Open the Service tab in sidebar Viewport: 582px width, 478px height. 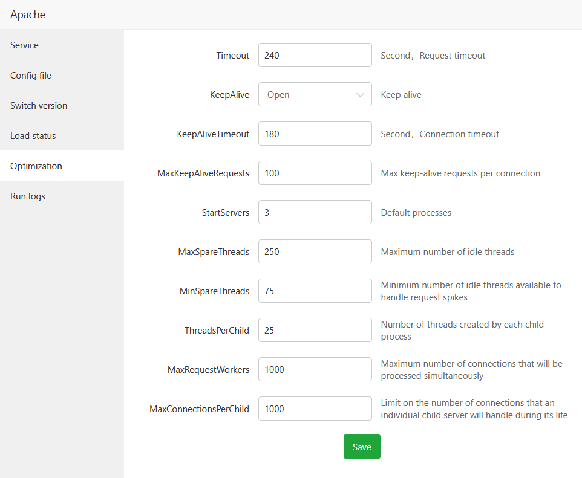tap(62, 45)
